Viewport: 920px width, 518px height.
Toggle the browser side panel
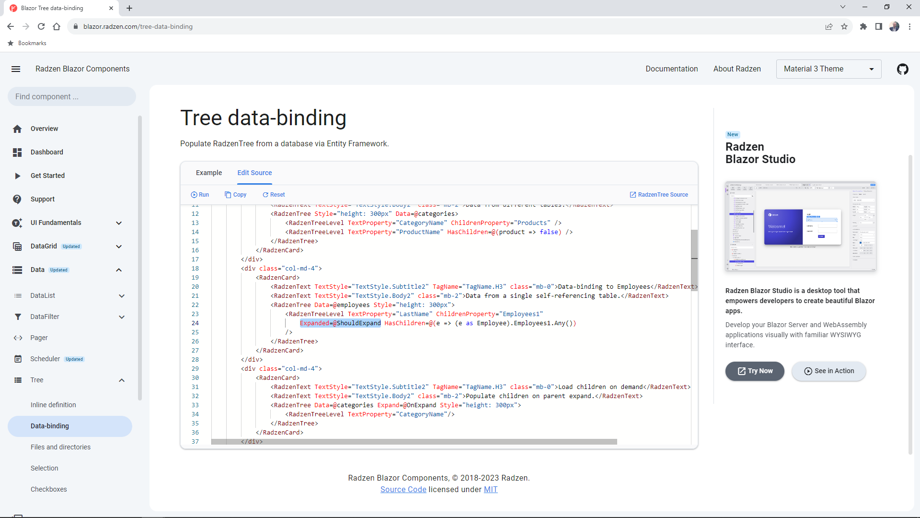(x=879, y=26)
